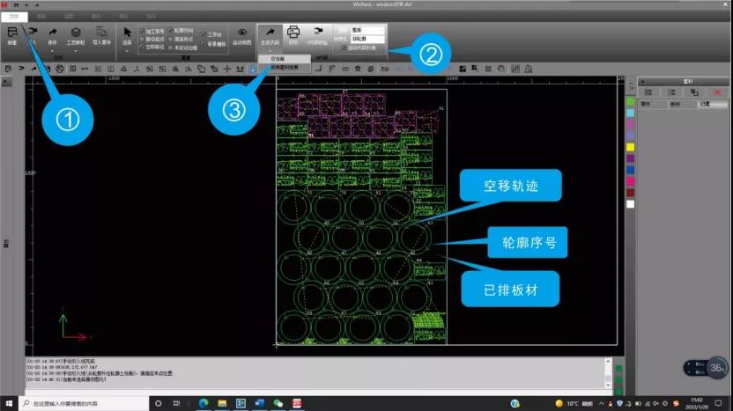Expand the dropdown arrow under 保存

pos(52,51)
